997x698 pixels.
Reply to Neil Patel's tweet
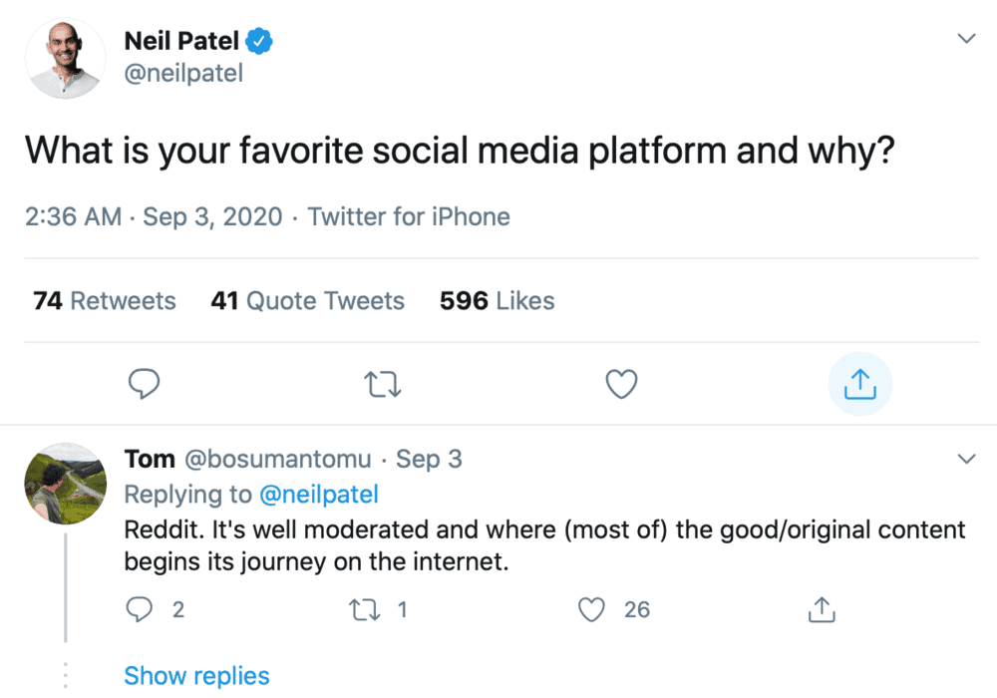145,384
